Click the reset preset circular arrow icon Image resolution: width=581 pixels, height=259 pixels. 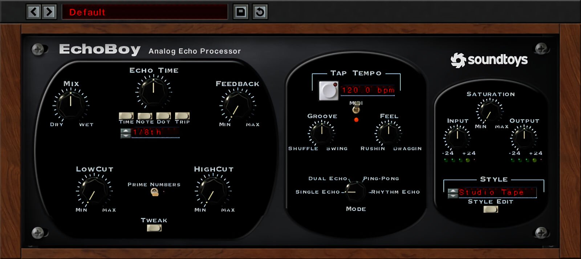(260, 12)
